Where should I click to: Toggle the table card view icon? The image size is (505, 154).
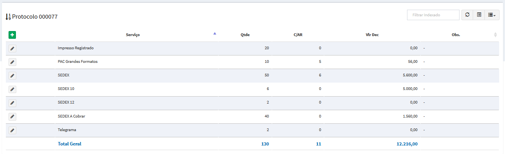pos(479,15)
